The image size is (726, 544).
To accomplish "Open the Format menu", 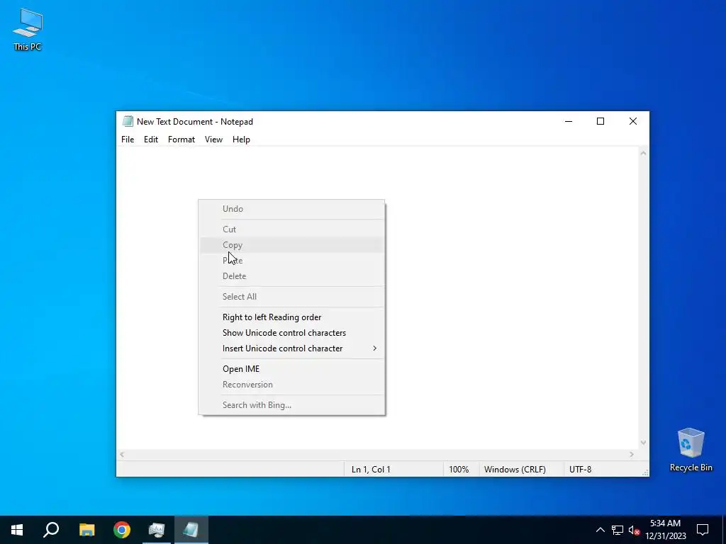I will pos(181,140).
